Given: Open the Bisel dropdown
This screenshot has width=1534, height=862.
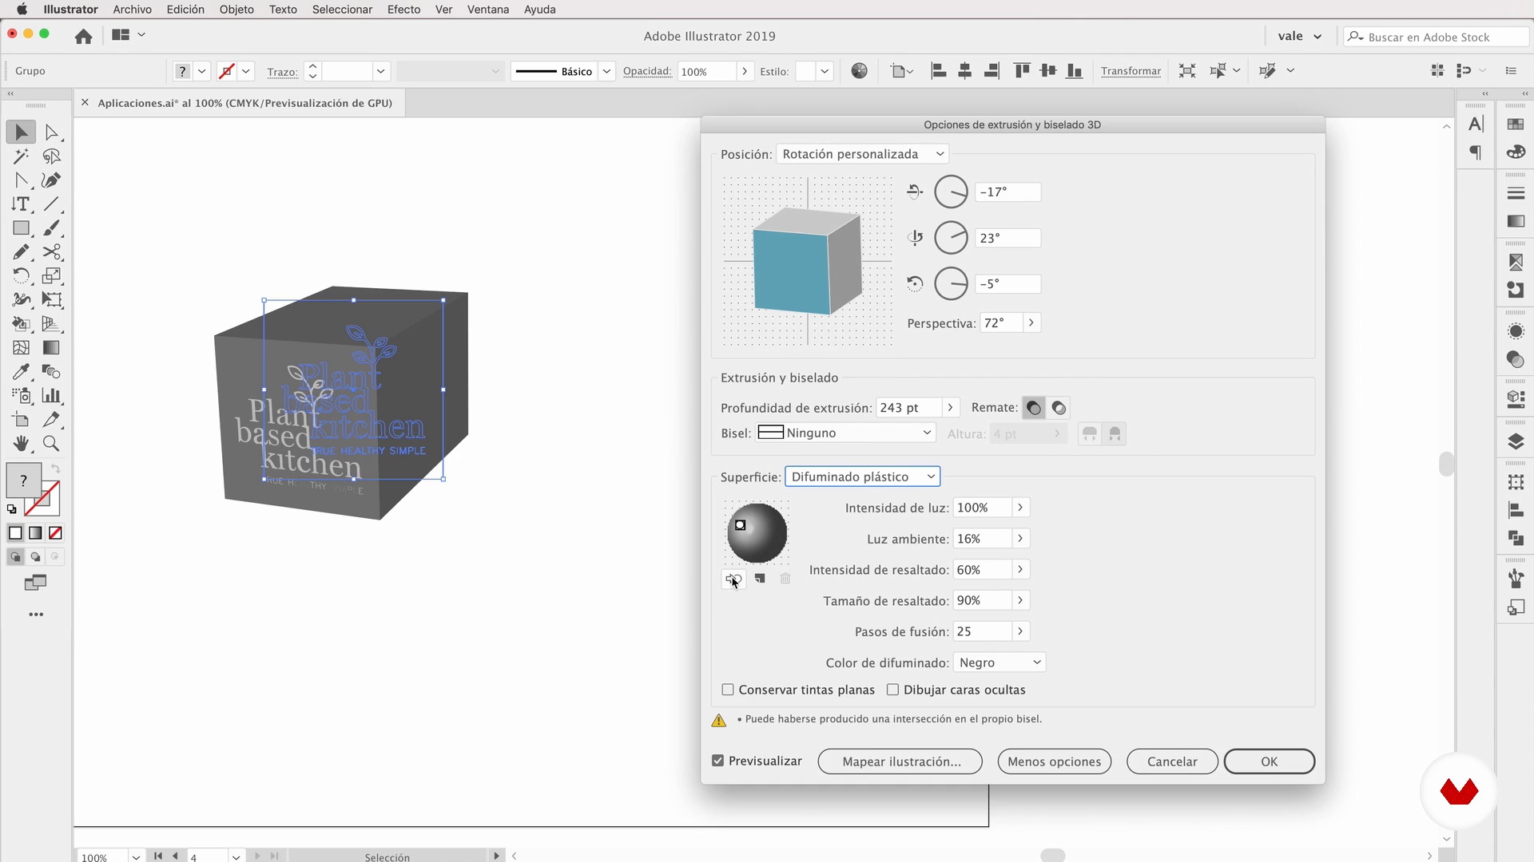Looking at the screenshot, I should coord(845,433).
